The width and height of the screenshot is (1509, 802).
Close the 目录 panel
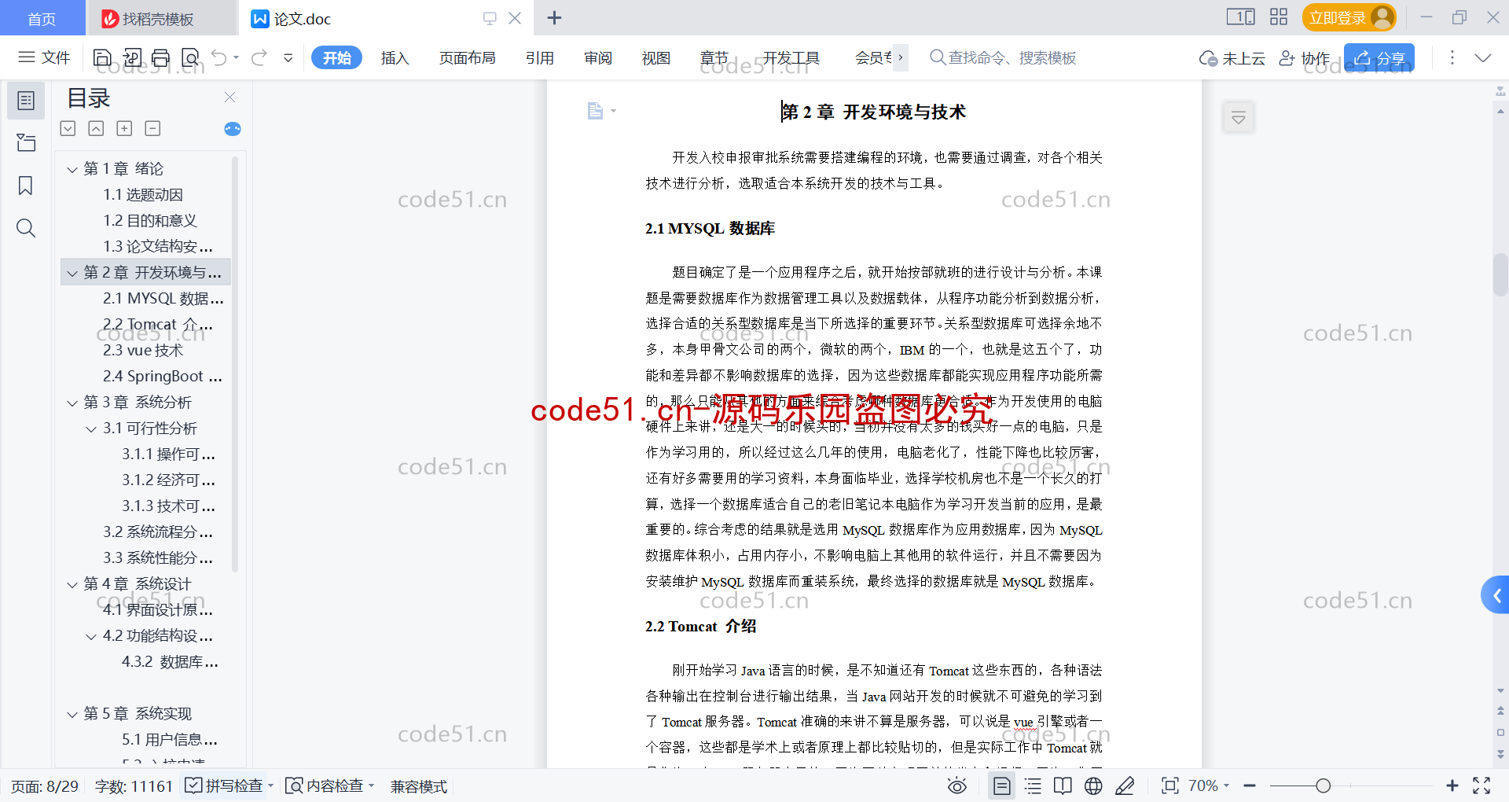click(229, 97)
